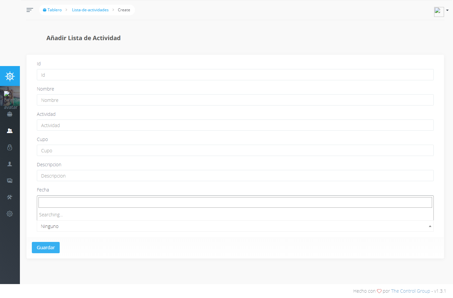This screenshot has width=453, height=298.
Task: Click the Create breadcrumb item
Action: 124,10
